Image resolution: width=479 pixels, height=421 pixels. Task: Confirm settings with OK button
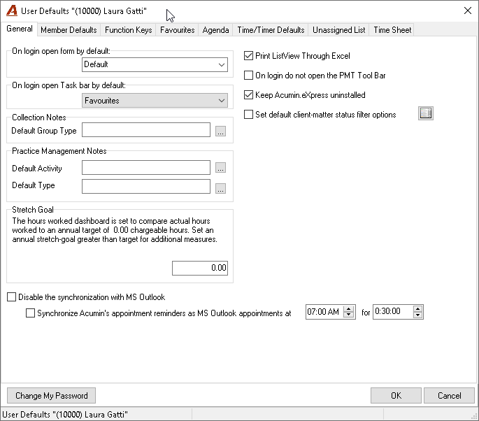coord(396,396)
